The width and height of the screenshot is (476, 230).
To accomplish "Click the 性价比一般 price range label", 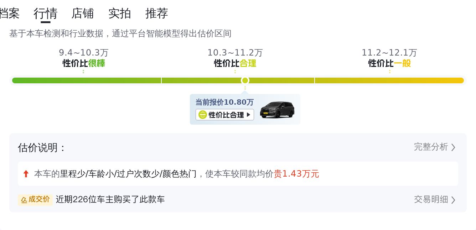I will (x=389, y=63).
